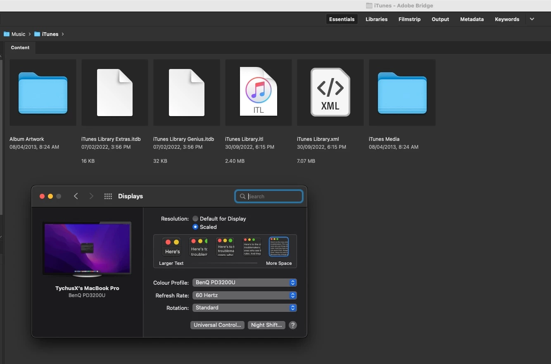
Task: Click the 16 KB file size text
Action: pos(88,161)
